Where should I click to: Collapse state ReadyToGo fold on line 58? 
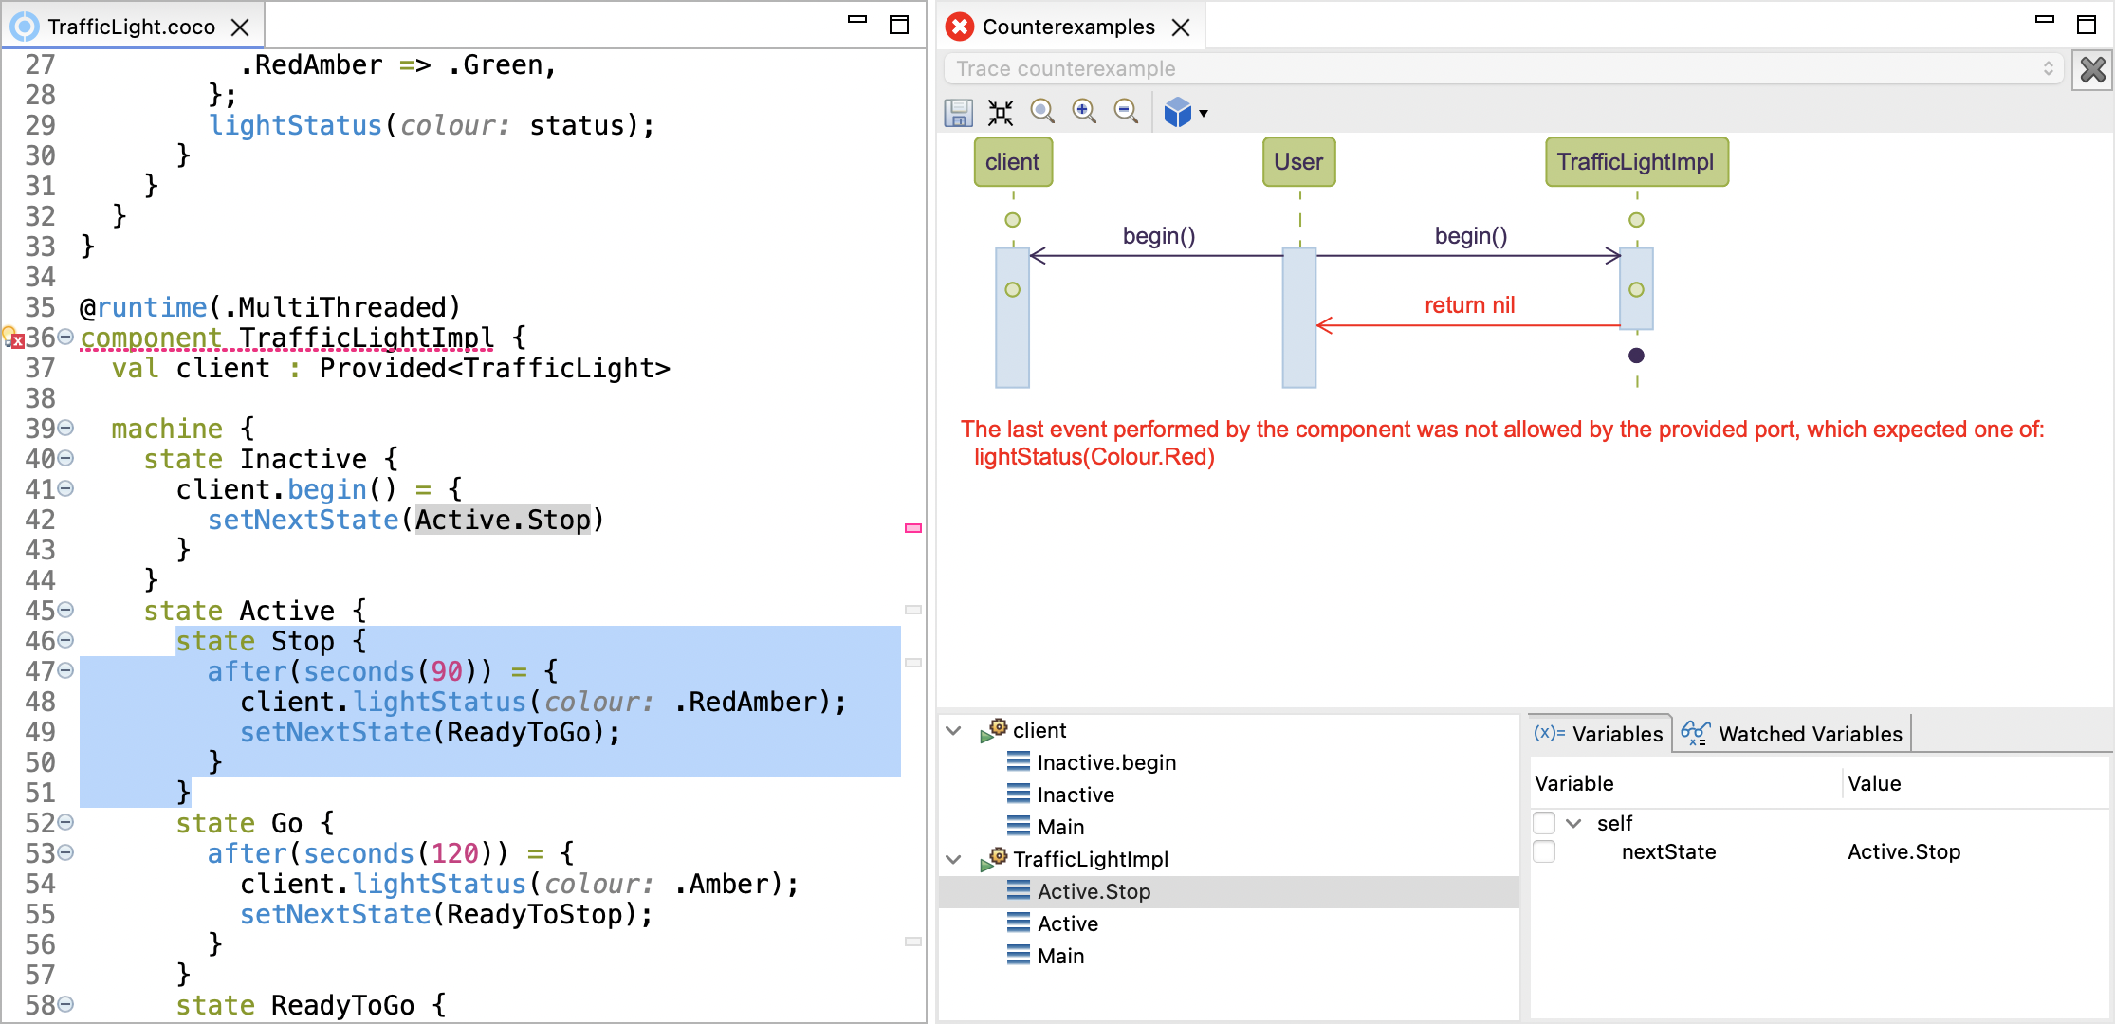pyautogui.click(x=65, y=1004)
